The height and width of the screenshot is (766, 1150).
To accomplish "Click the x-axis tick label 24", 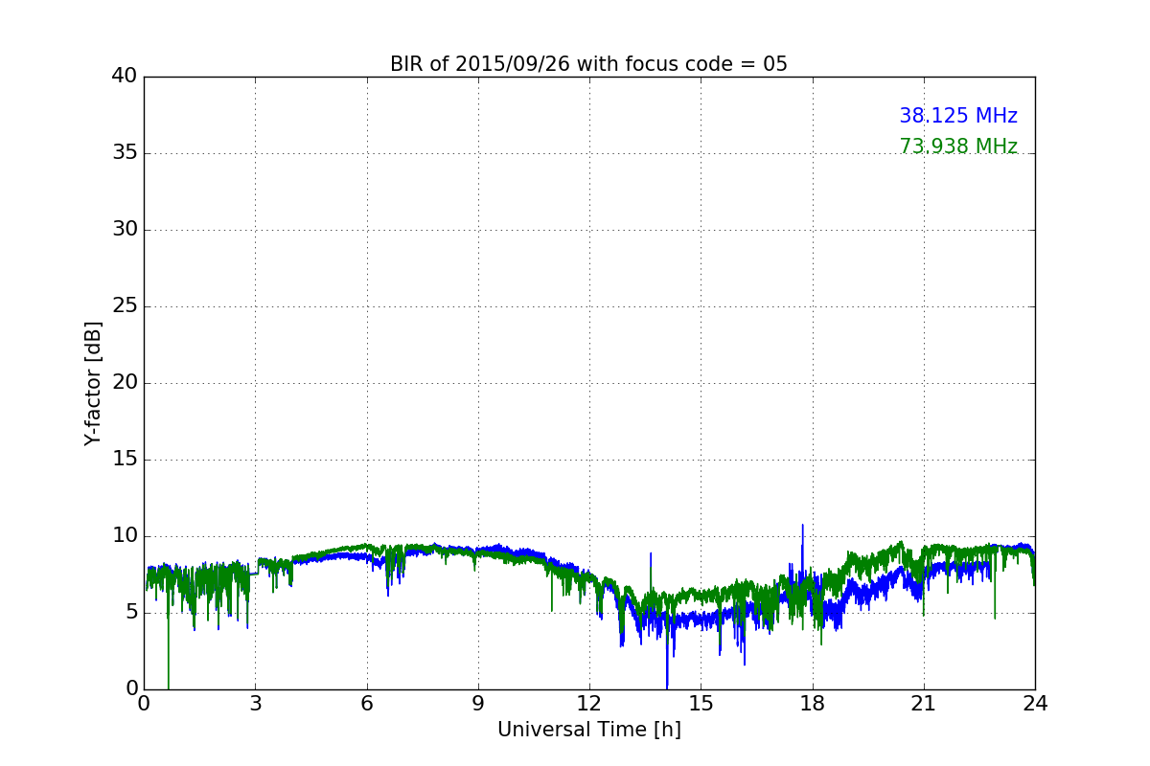I will (1035, 704).
